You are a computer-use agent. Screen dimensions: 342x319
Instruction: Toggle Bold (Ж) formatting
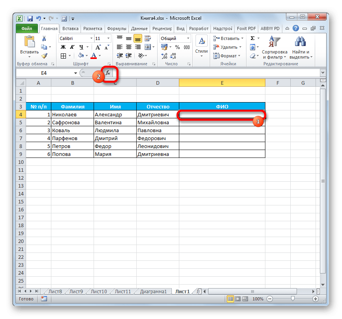[63, 47]
